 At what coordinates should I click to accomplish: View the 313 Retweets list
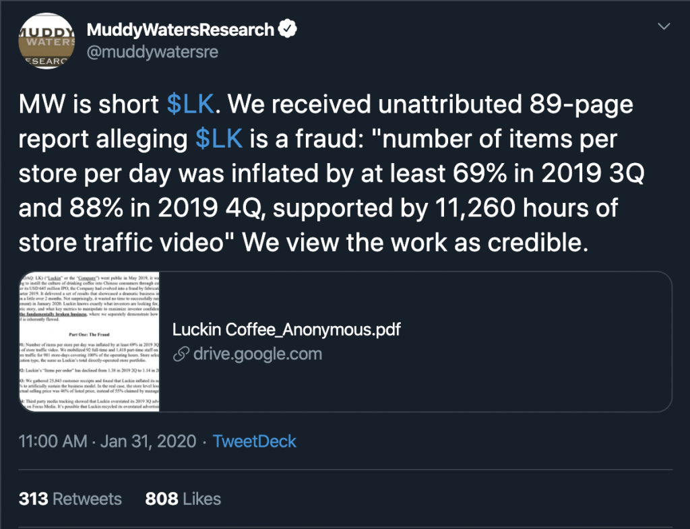pos(70,499)
